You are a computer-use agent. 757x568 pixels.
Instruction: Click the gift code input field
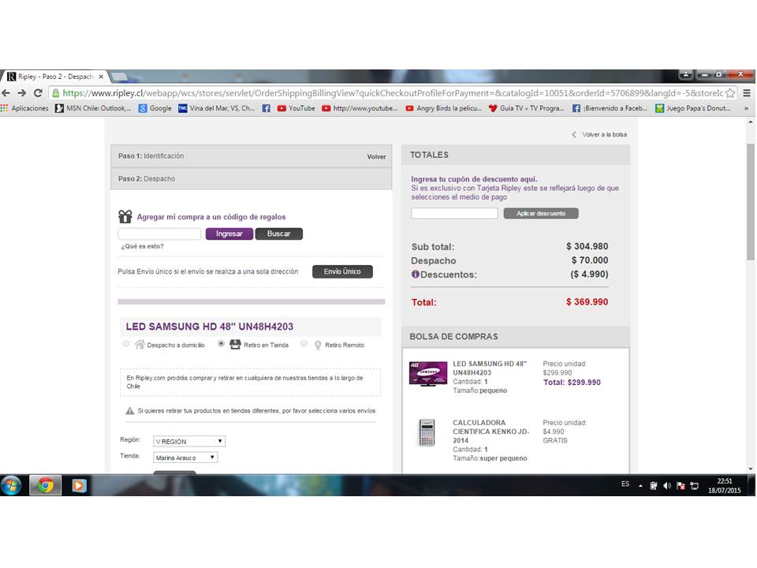click(x=159, y=234)
